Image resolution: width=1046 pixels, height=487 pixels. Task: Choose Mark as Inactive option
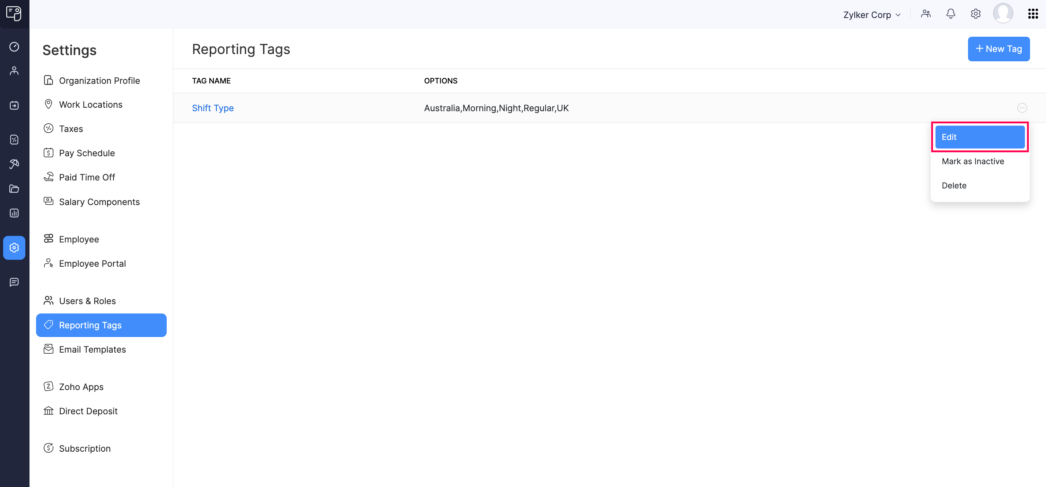point(980,161)
